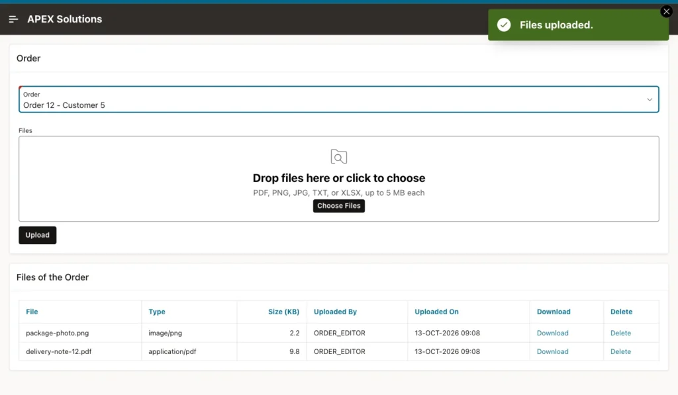Select the package-photo.png file name cell
Viewport: 678px width, 395px height.
(58, 333)
